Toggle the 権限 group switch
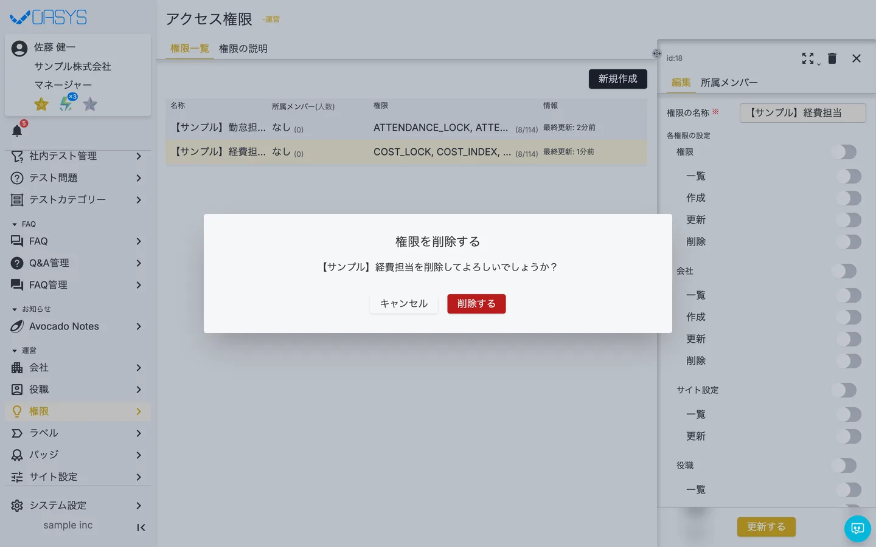The height and width of the screenshot is (547, 876). [x=844, y=152]
